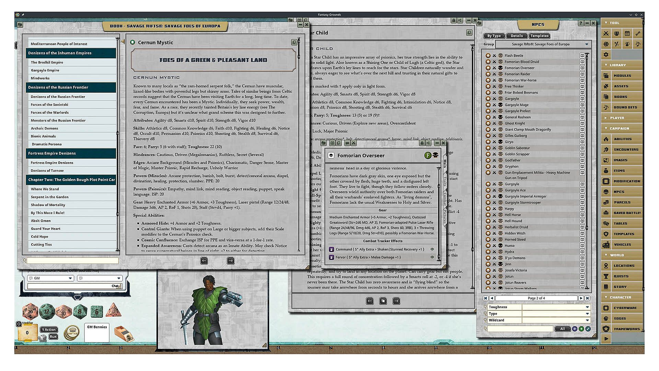The width and height of the screenshot is (659, 371).
Task: Jump to the last NPC page
Action: pos(587,298)
